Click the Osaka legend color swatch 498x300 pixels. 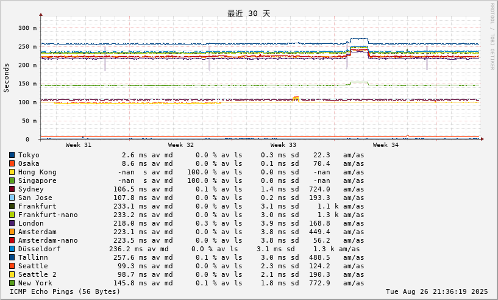pyautogui.click(x=12, y=163)
